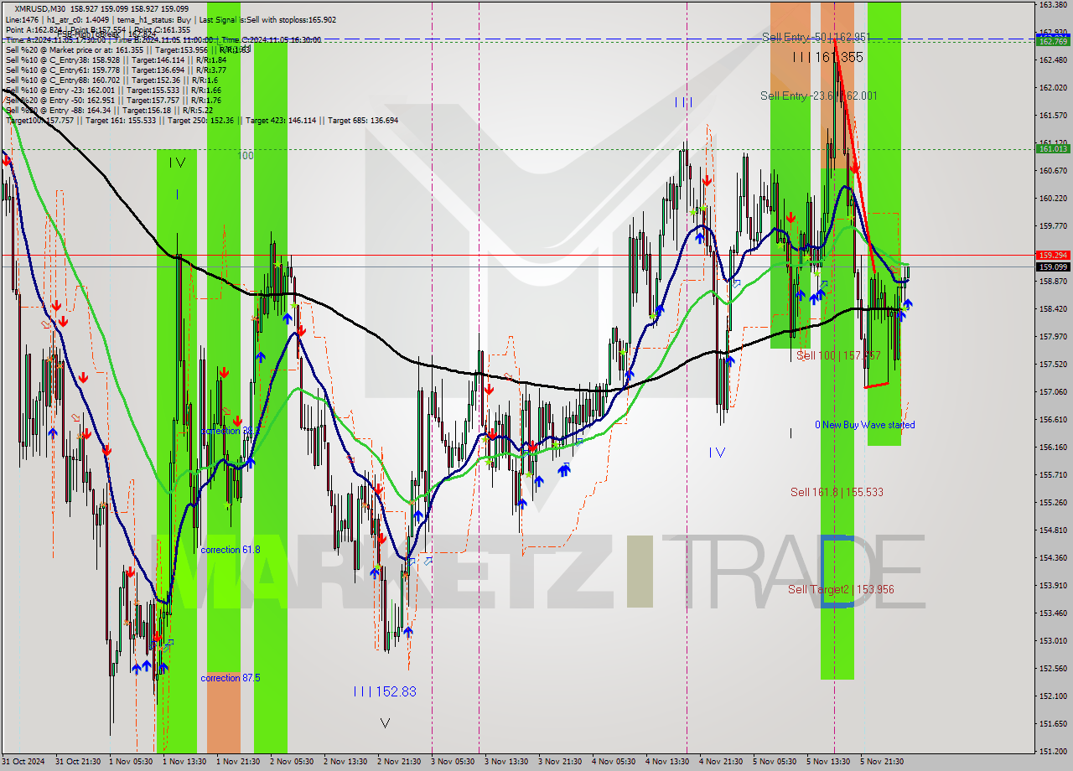The width and height of the screenshot is (1073, 771).
Task: Click the Entry -50: 162.951 sell line
Action: [x=113, y=100]
